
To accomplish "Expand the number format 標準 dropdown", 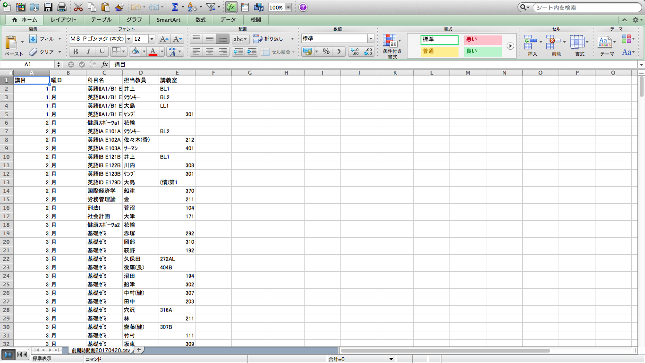I will (371, 39).
